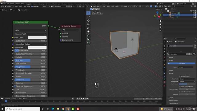
Task: Open the Object properties orange square tab
Action: [x=164, y=65]
